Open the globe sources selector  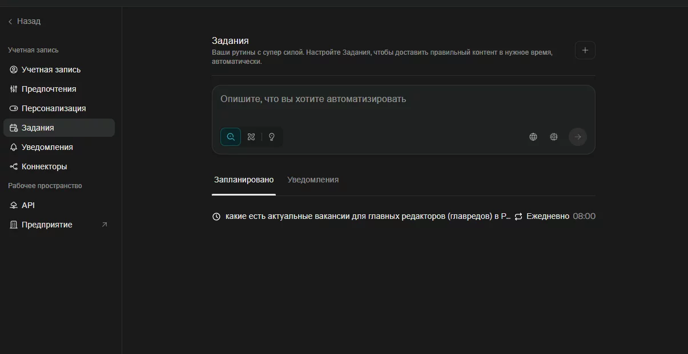point(533,137)
